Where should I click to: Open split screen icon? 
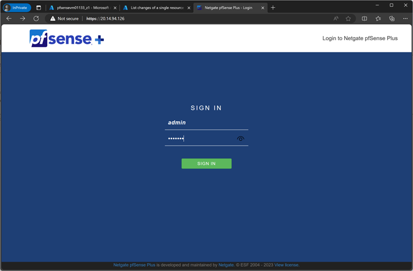[x=364, y=19]
